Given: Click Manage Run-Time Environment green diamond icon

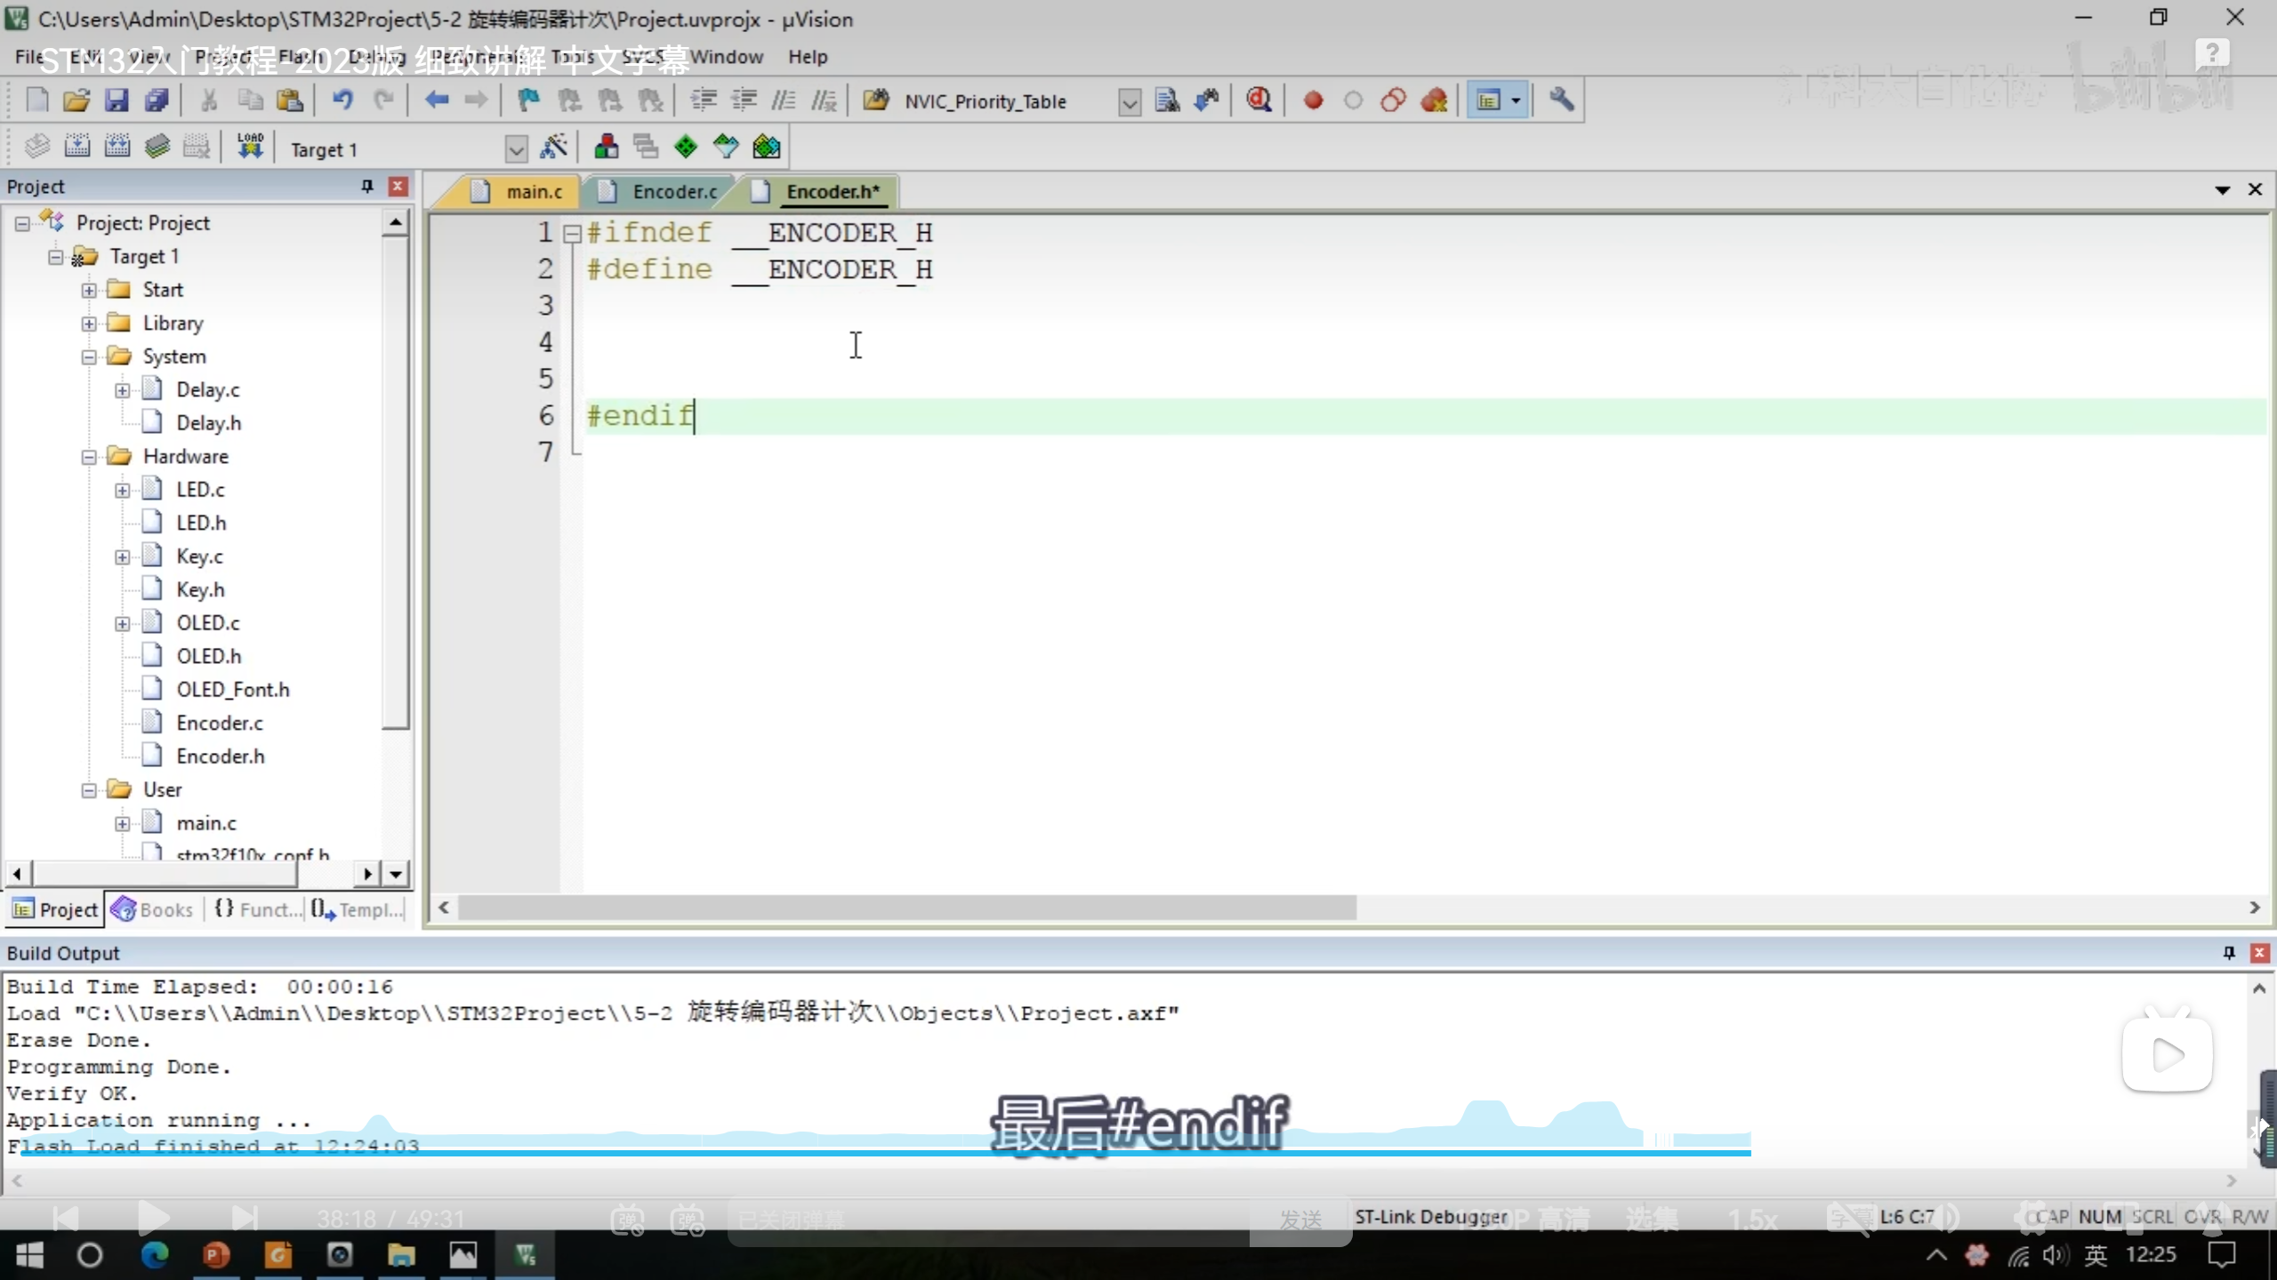Looking at the screenshot, I should [685, 147].
